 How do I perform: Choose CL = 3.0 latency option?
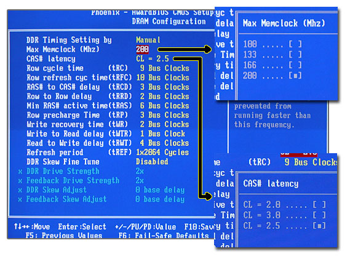click(x=284, y=215)
